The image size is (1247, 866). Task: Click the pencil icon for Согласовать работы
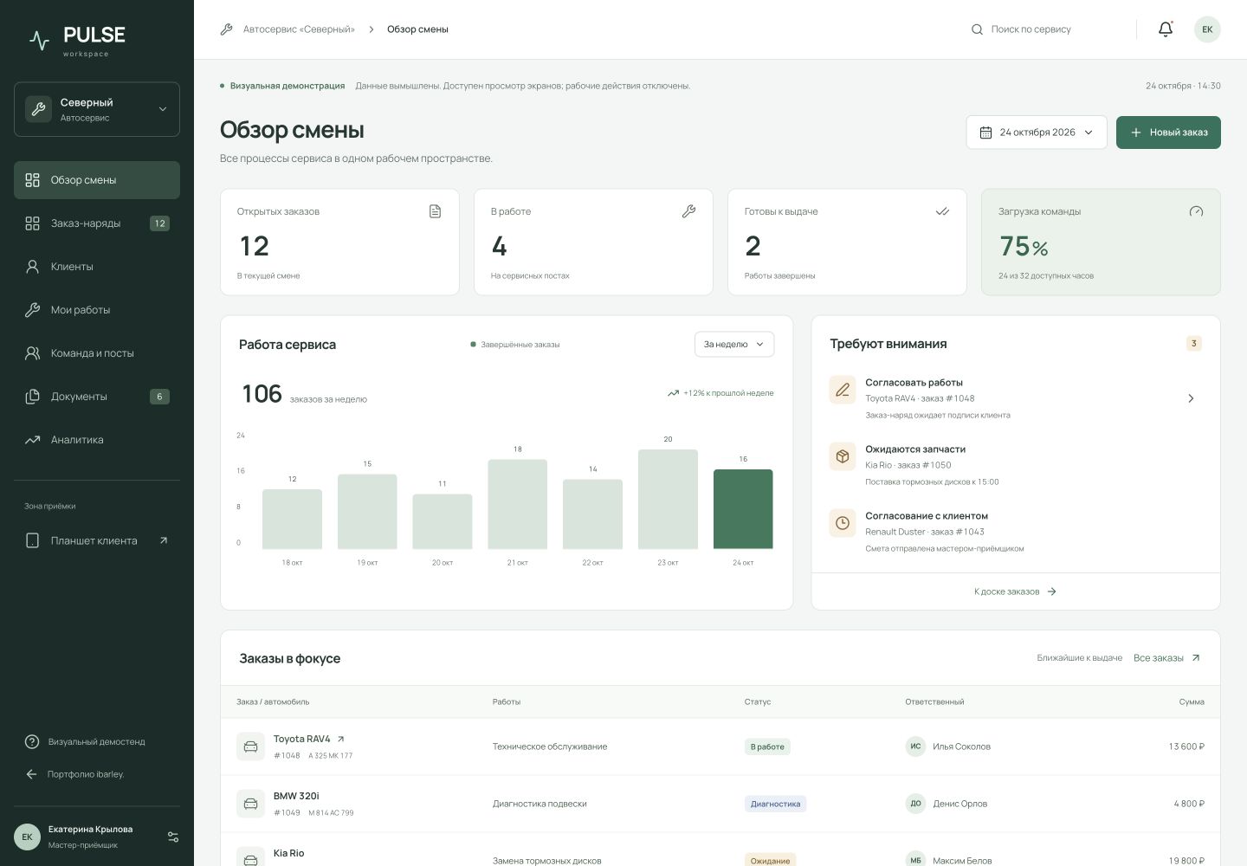[x=843, y=390]
